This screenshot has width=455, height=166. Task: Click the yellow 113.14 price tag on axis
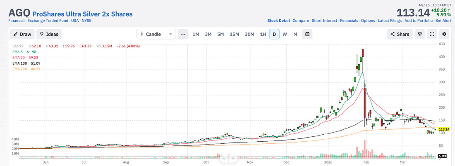(x=444, y=129)
